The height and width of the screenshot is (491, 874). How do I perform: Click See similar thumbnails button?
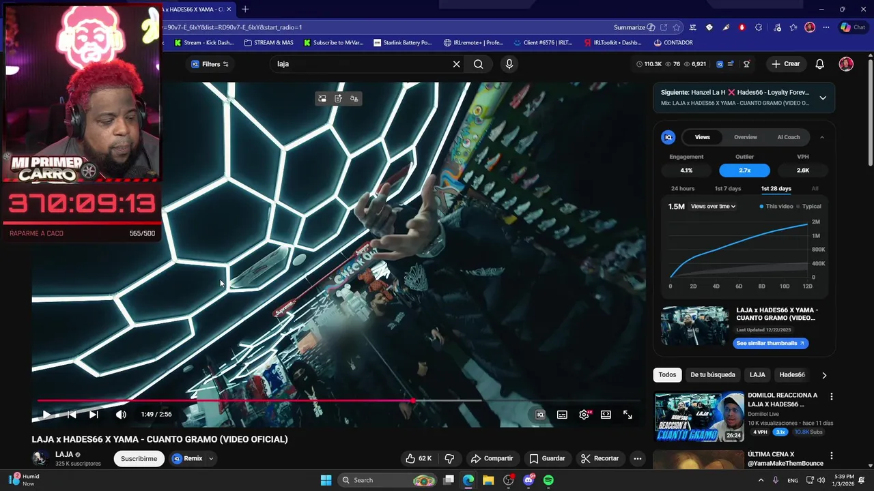[771, 343]
